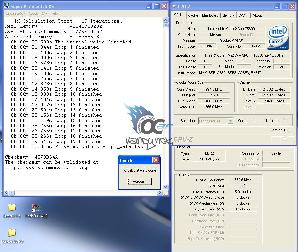Screen dimensions: 298x252
Task: Click the Name field 'Intel Mobile Core 2 Duo T5600'
Action: coord(231,29)
